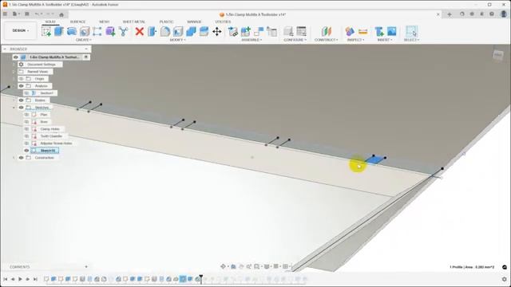Open the user profile avatar
511x287 pixels.
[x=504, y=14]
